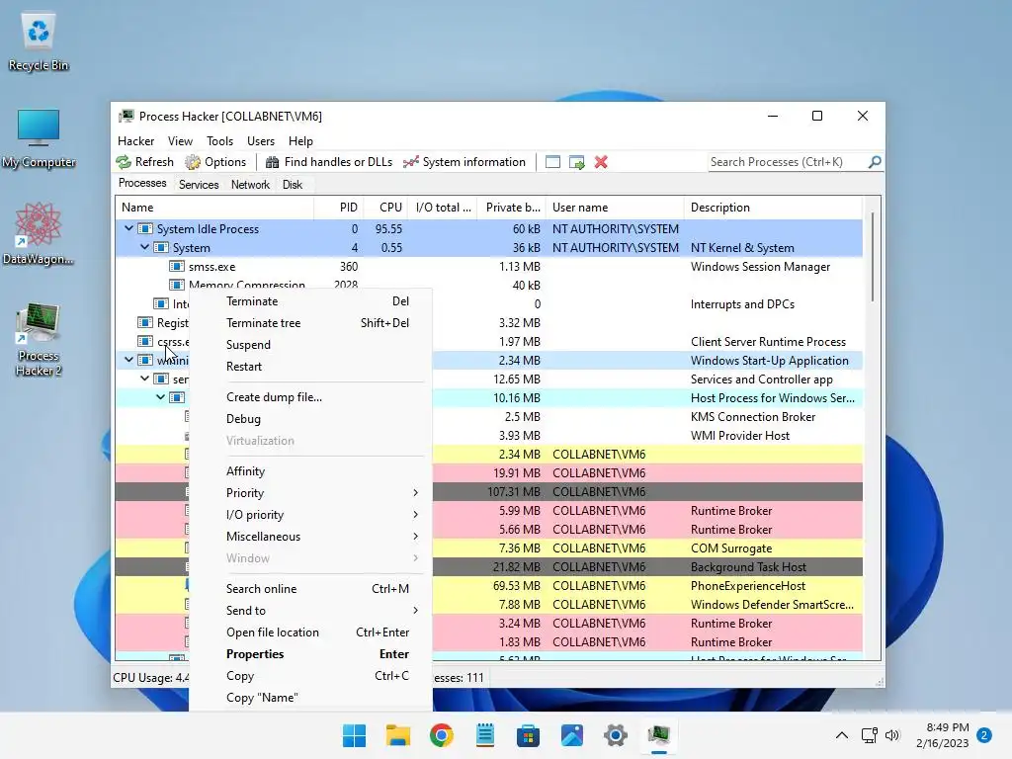The image size is (1012, 759).
Task: Choose Copy in the context menu
Action: (310, 676)
